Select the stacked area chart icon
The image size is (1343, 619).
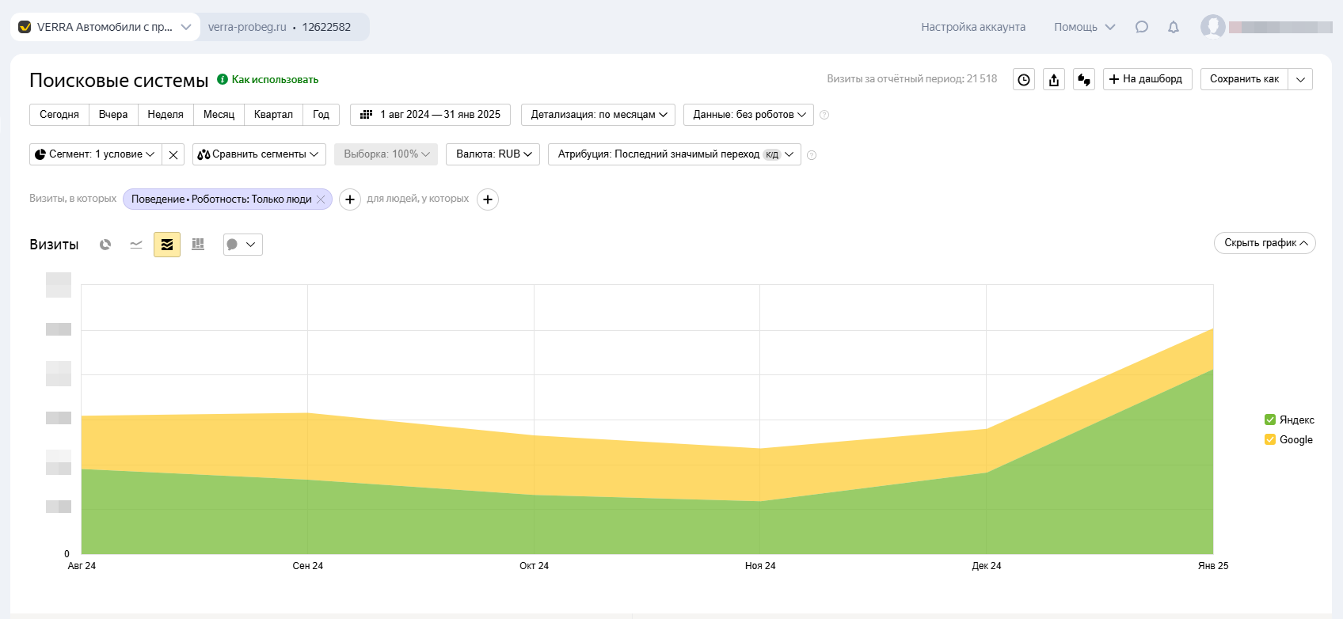(167, 245)
